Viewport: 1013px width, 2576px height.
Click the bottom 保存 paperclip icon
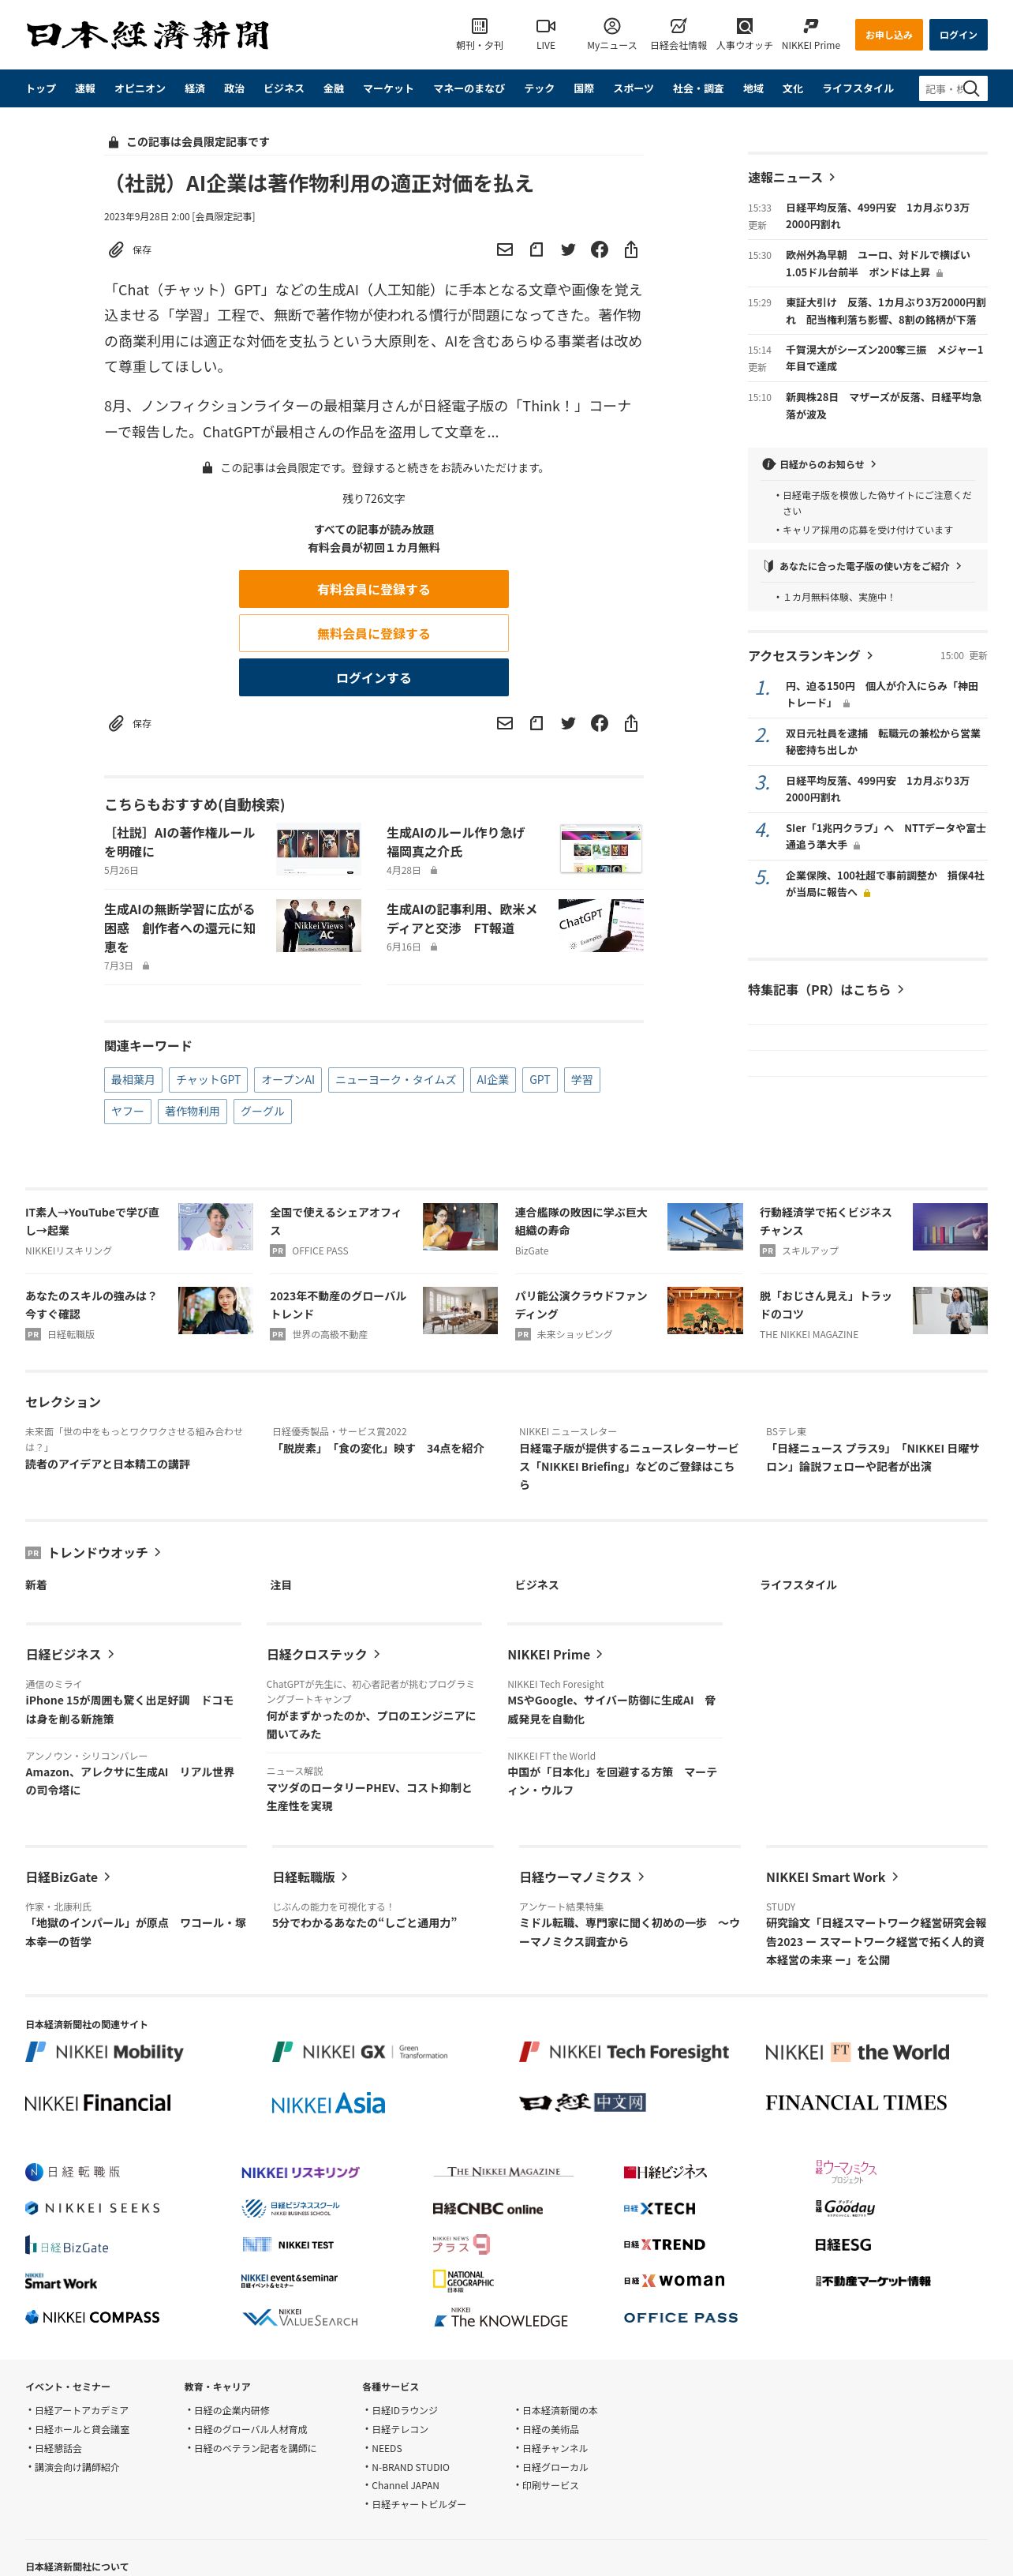(x=116, y=723)
